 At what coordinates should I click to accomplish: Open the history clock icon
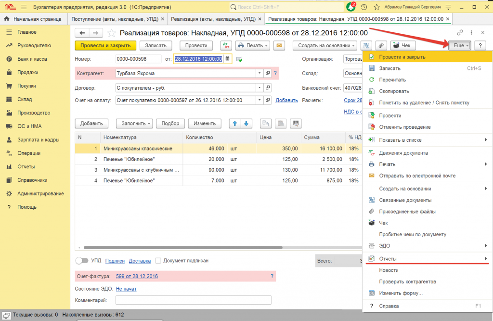(x=364, y=7)
